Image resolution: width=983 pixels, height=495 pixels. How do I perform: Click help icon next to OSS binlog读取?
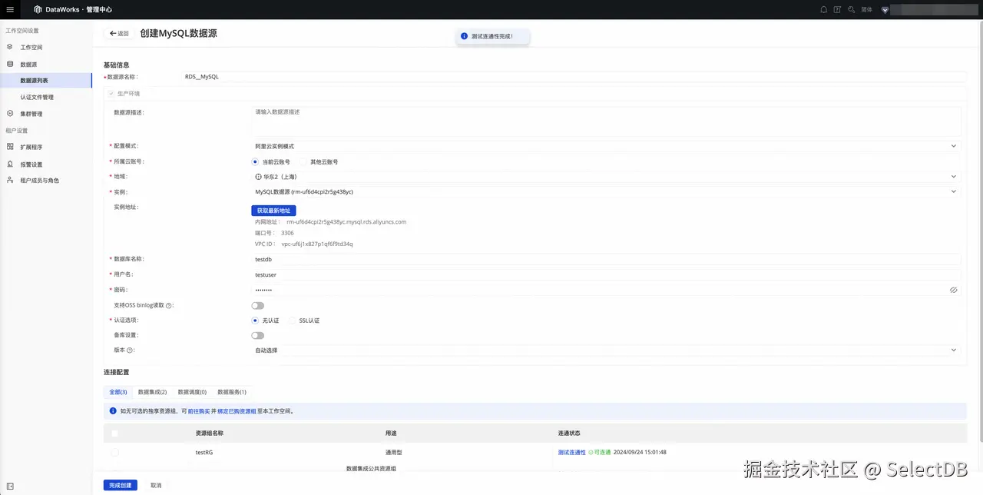(168, 305)
